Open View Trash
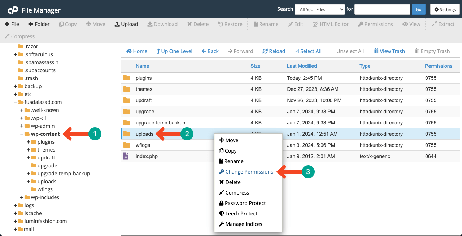The image size is (462, 236). [389, 51]
